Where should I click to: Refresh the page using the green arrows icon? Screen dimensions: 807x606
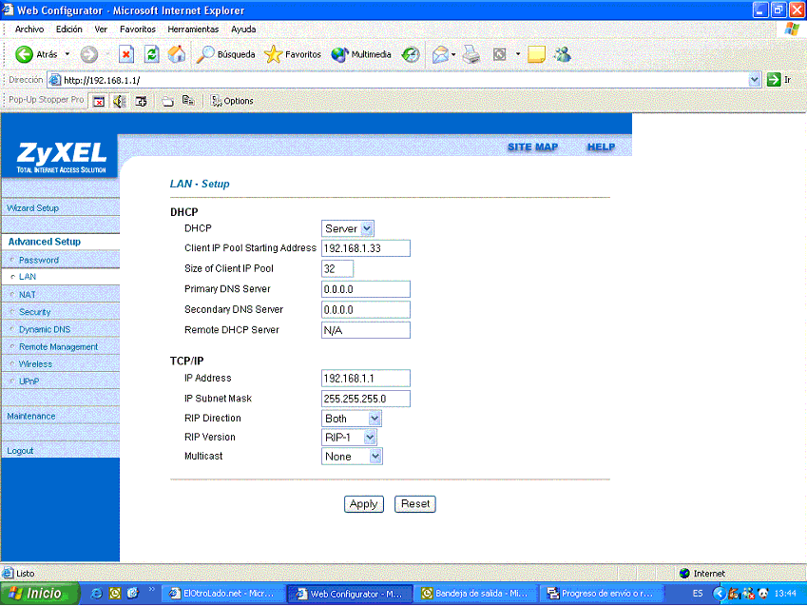[x=152, y=54]
